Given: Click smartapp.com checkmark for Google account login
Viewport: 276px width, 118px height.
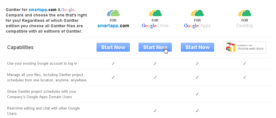Looking at the screenshot, I should [113, 64].
